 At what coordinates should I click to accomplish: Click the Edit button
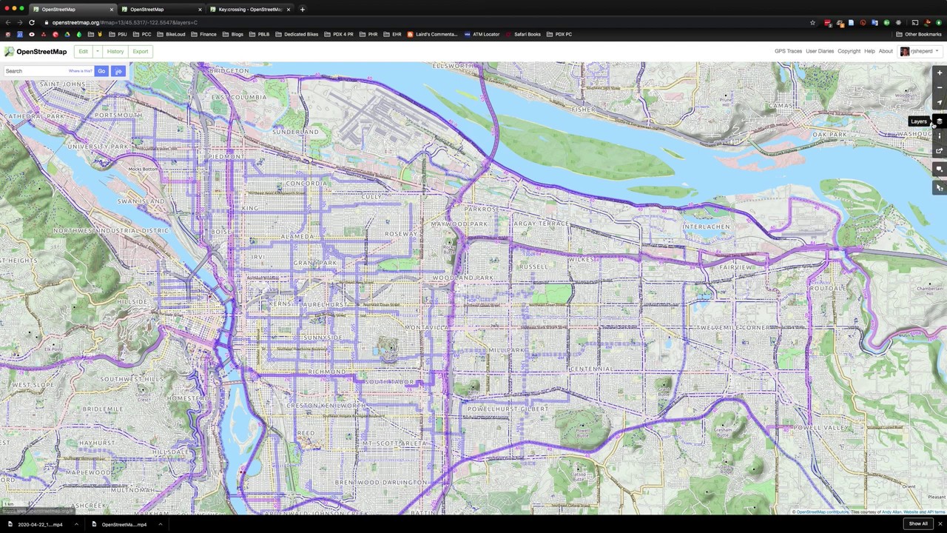point(84,52)
